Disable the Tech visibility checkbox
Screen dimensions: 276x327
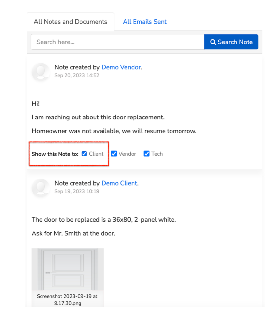(147, 154)
